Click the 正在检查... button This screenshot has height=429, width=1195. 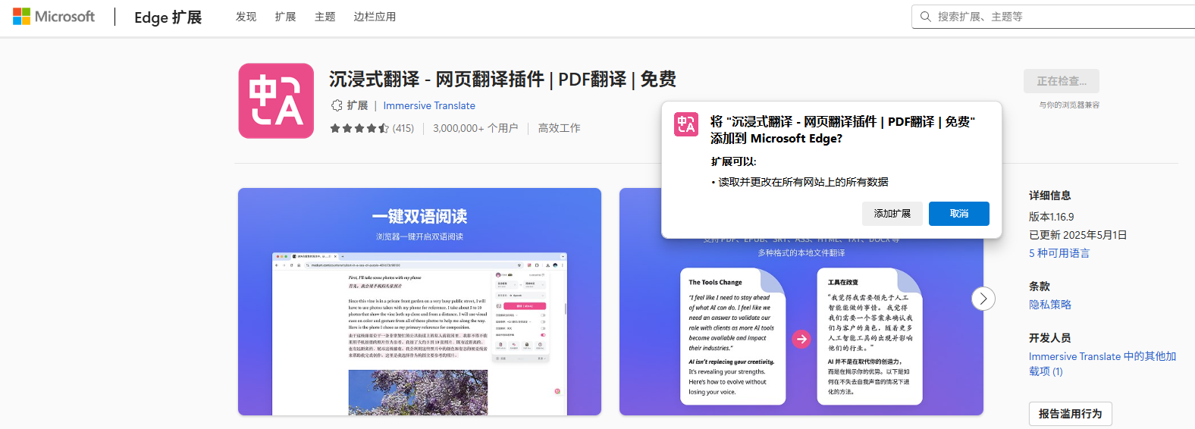(x=1062, y=81)
